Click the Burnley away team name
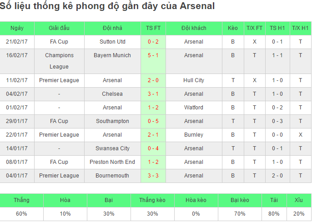Viewport: 312px width, 222px height. [x=194, y=135]
